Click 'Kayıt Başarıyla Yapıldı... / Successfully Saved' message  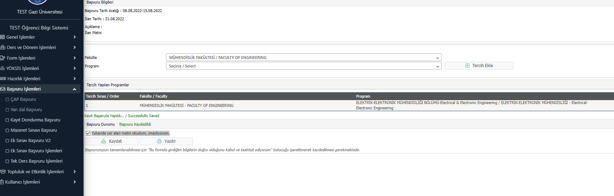pos(122,116)
